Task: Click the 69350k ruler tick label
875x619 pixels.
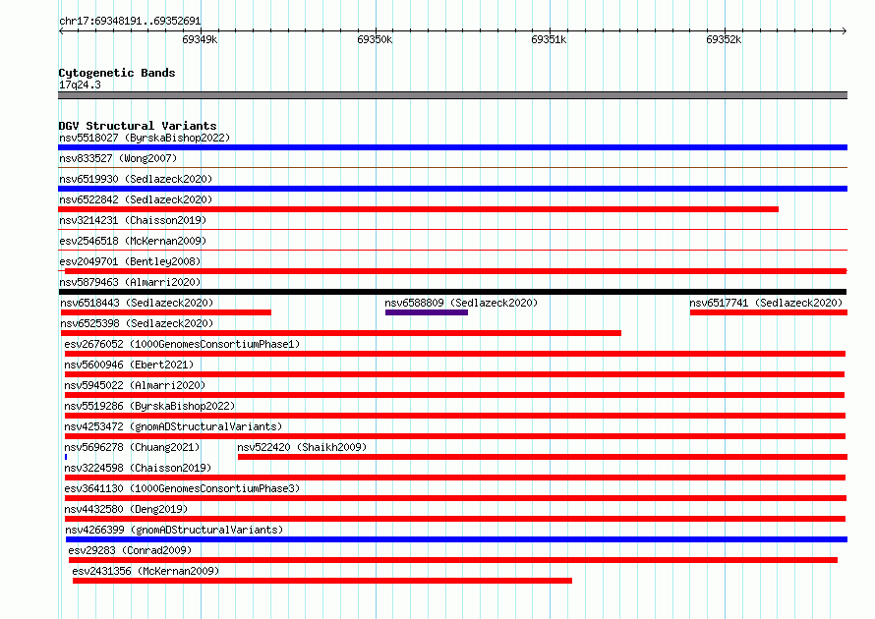Action: (375, 39)
